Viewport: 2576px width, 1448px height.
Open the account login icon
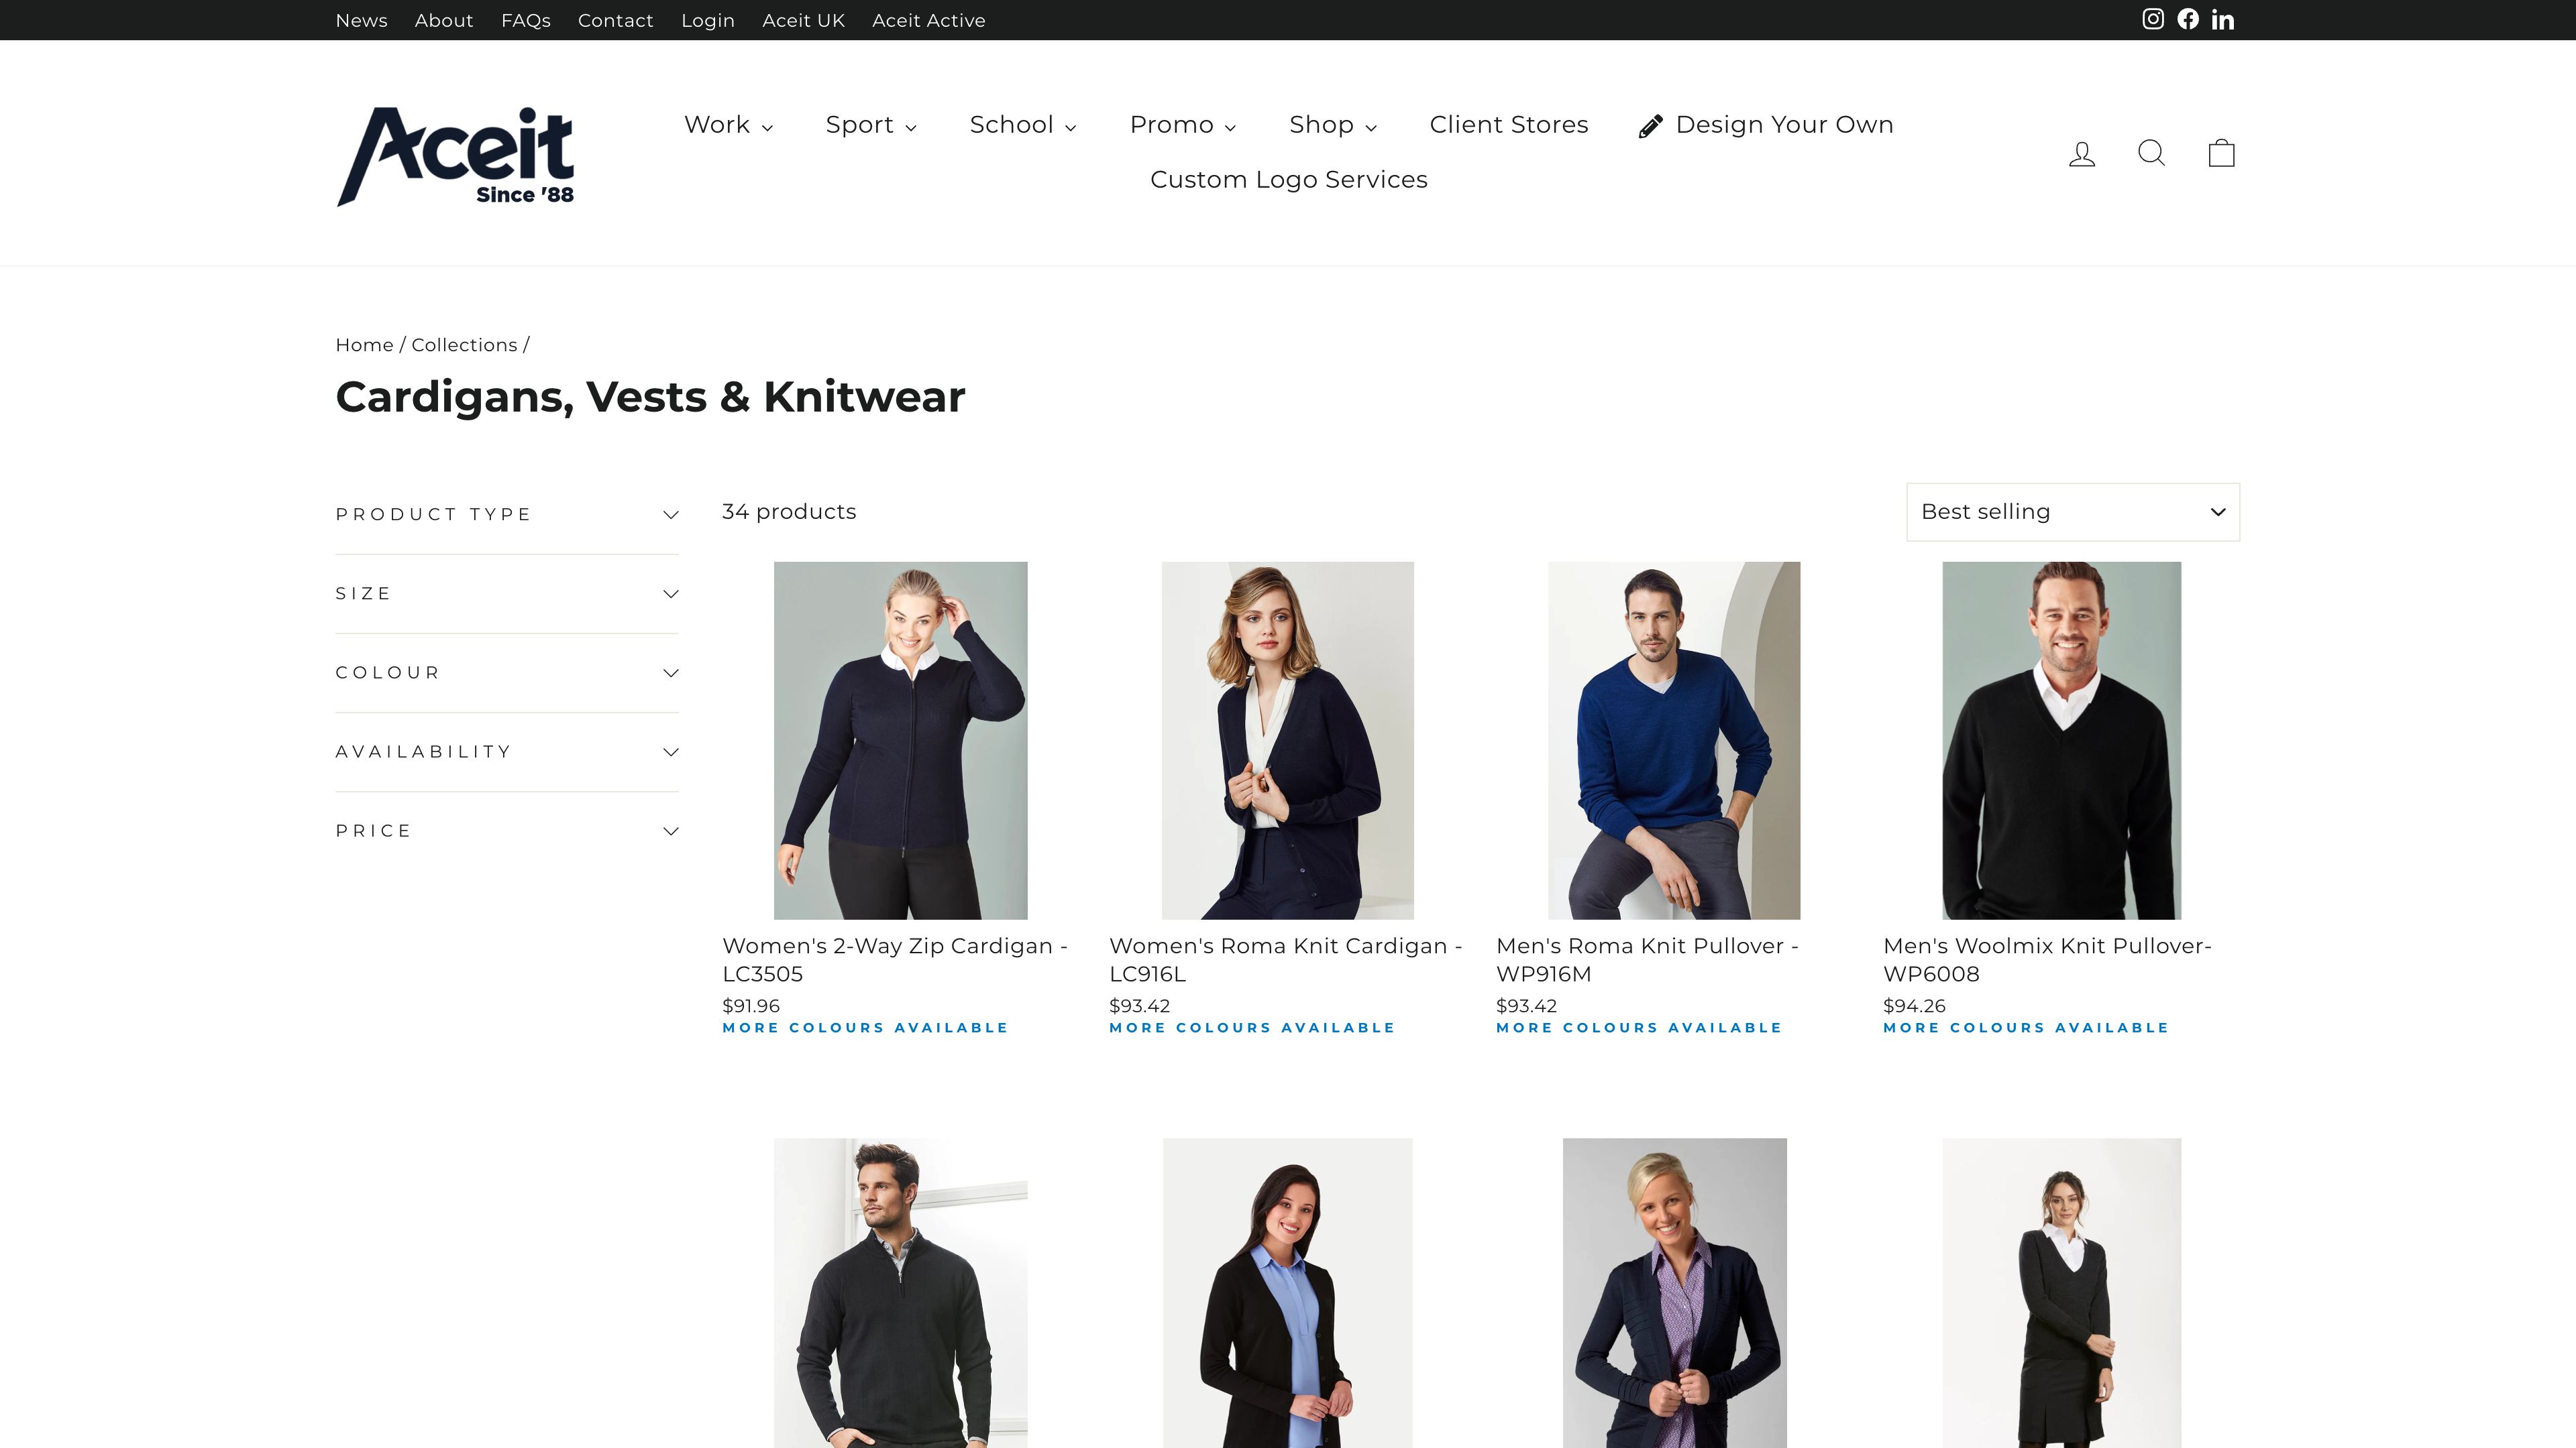click(x=2081, y=153)
